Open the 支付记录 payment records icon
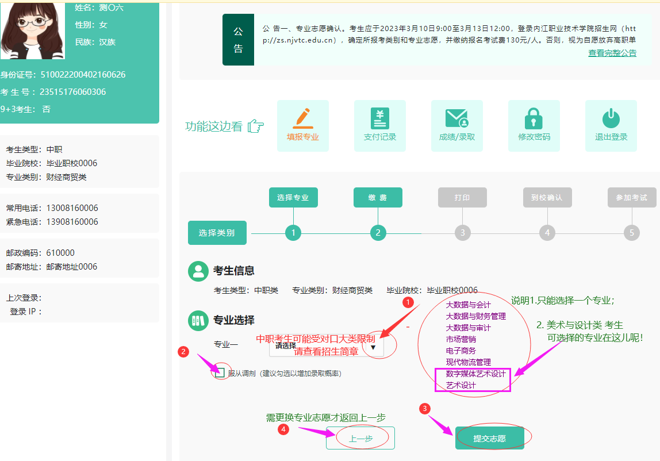660x461 pixels. point(379,118)
